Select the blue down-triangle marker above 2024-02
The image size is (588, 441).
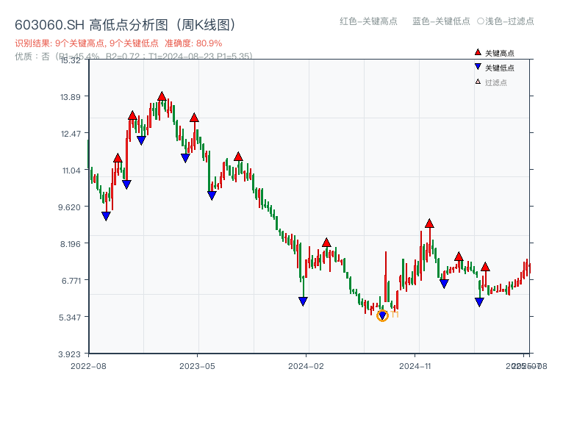coord(303,301)
